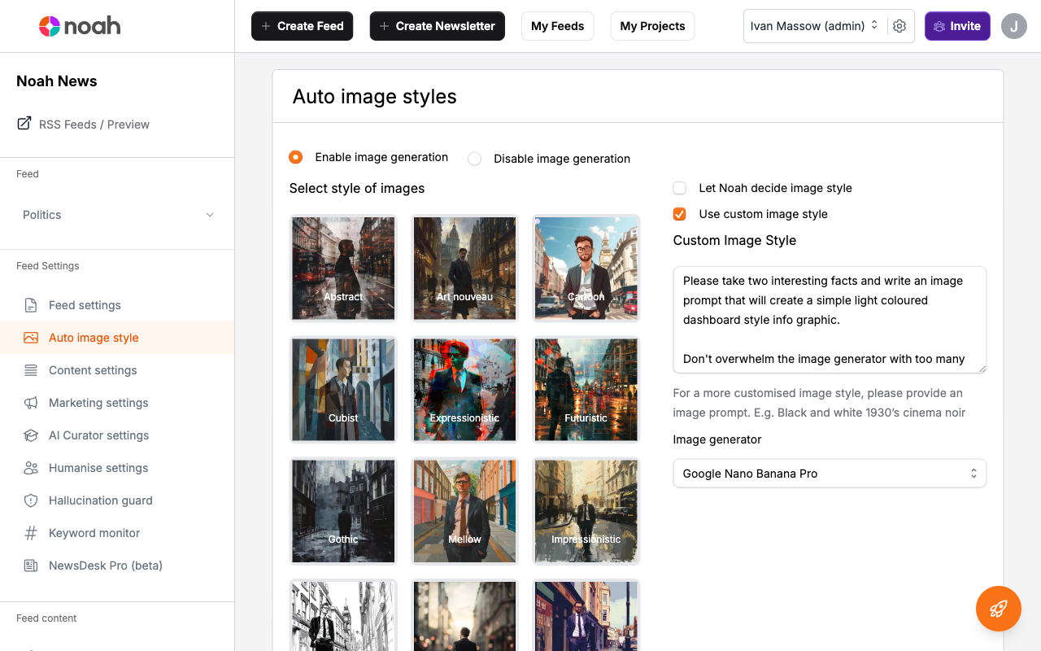Screen dimensions: 1041x651
Task: Open Humanise settings using its people icon
Action: pos(31,468)
